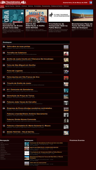The height and width of the screenshot is (170, 96).
Task: Click thumbnail beside BOAS FESTAS - FELIZ NATAL
Action: (x=66, y=133)
